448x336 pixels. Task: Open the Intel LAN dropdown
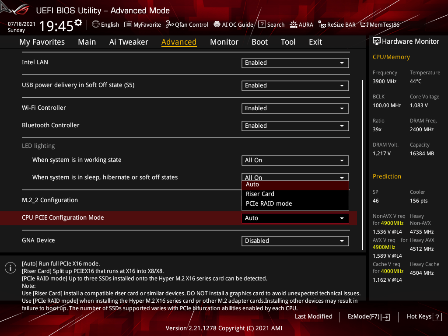295,63
